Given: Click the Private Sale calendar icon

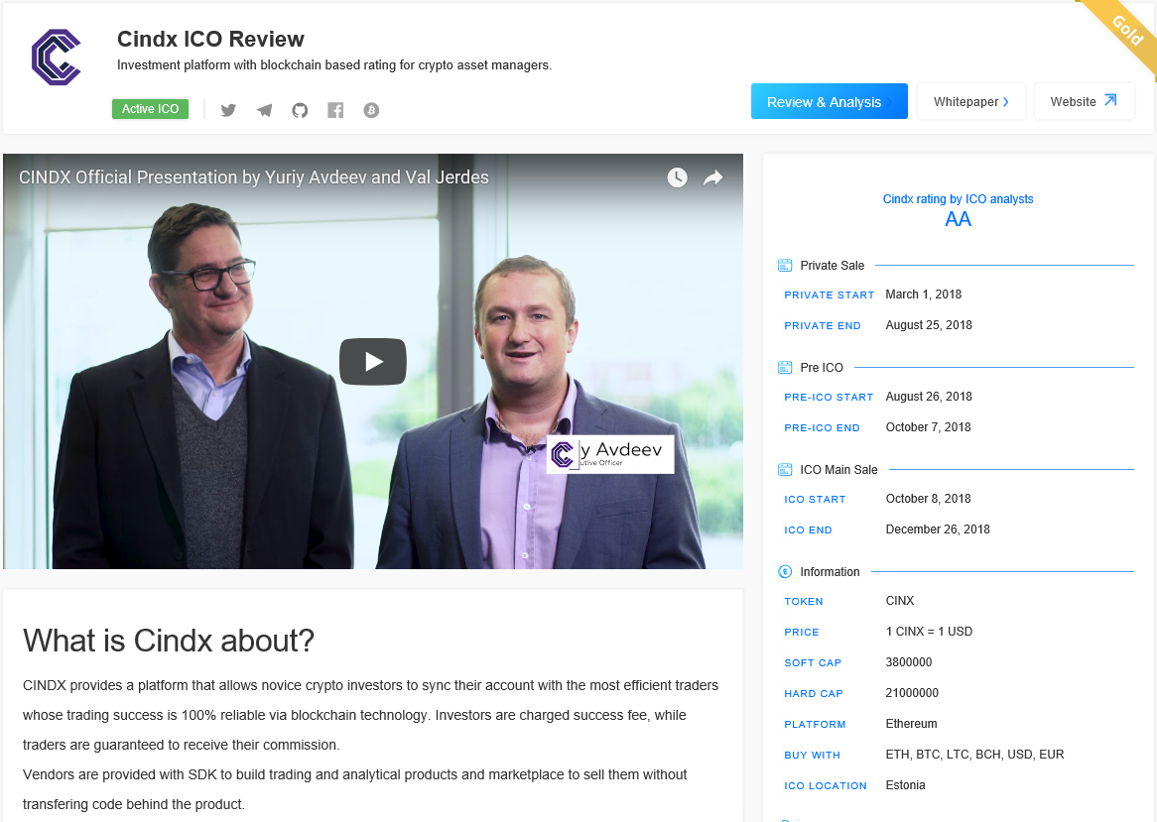Looking at the screenshot, I should click(x=785, y=266).
